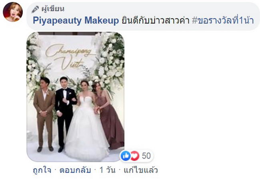Image resolution: width=260 pixels, height=179 pixels.
Task: Click the blue thumbs-up reaction icon
Action: (x=126, y=156)
